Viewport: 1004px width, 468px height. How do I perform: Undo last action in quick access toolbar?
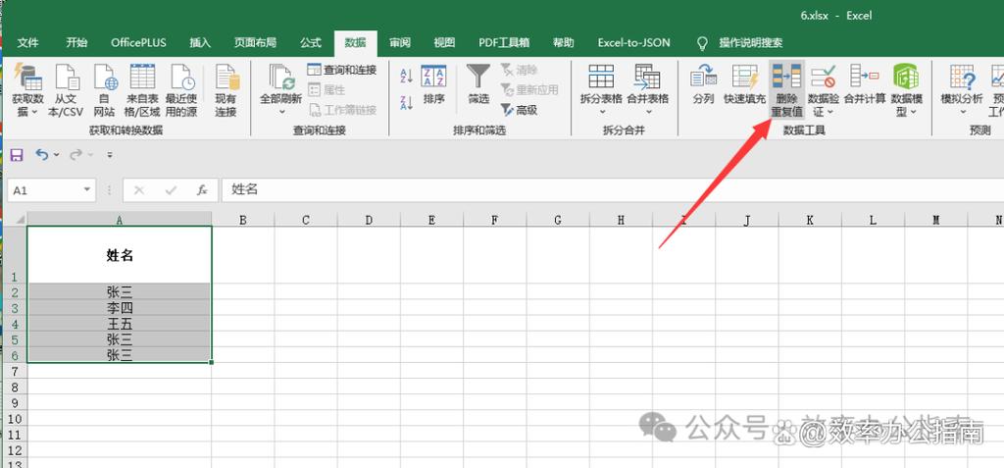tap(41, 154)
